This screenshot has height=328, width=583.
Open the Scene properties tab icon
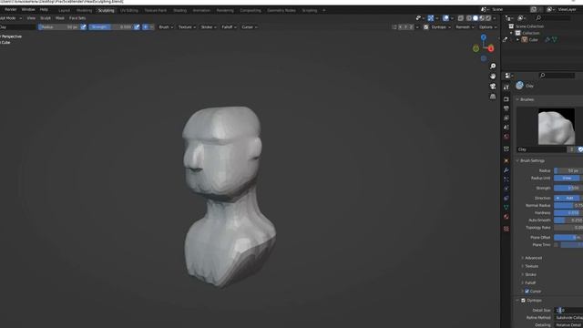coord(506,128)
